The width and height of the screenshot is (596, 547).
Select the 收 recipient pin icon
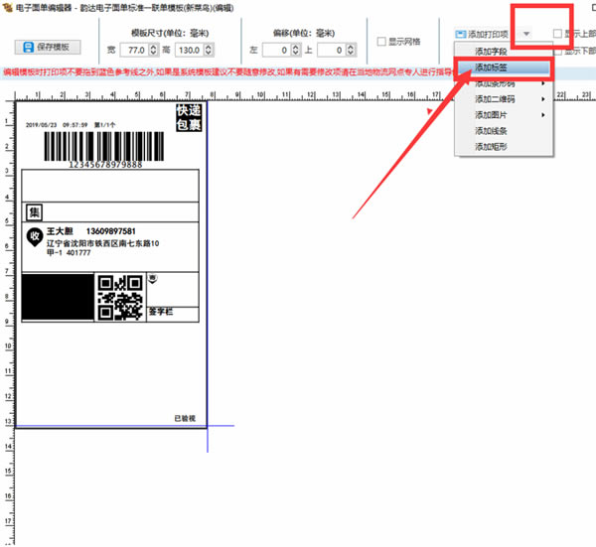(x=35, y=237)
